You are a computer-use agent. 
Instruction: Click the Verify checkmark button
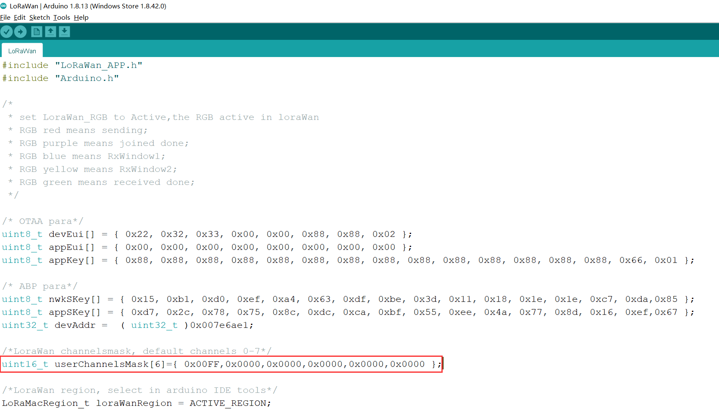click(x=7, y=32)
